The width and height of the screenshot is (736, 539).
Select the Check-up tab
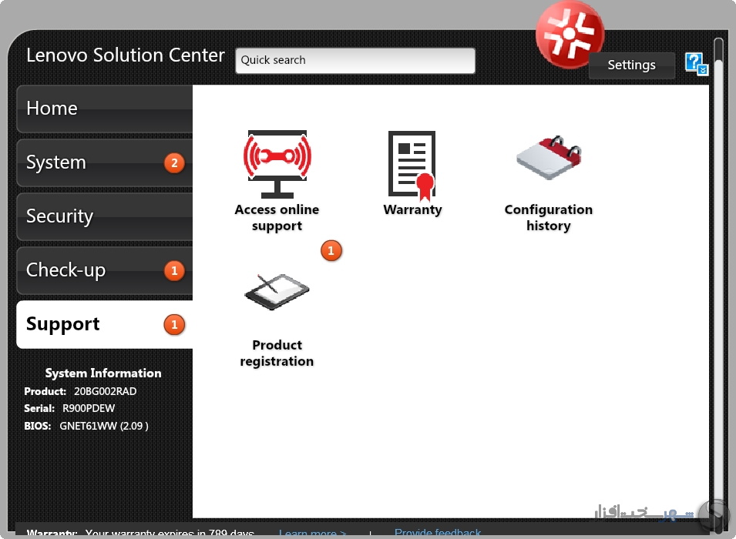tap(105, 271)
